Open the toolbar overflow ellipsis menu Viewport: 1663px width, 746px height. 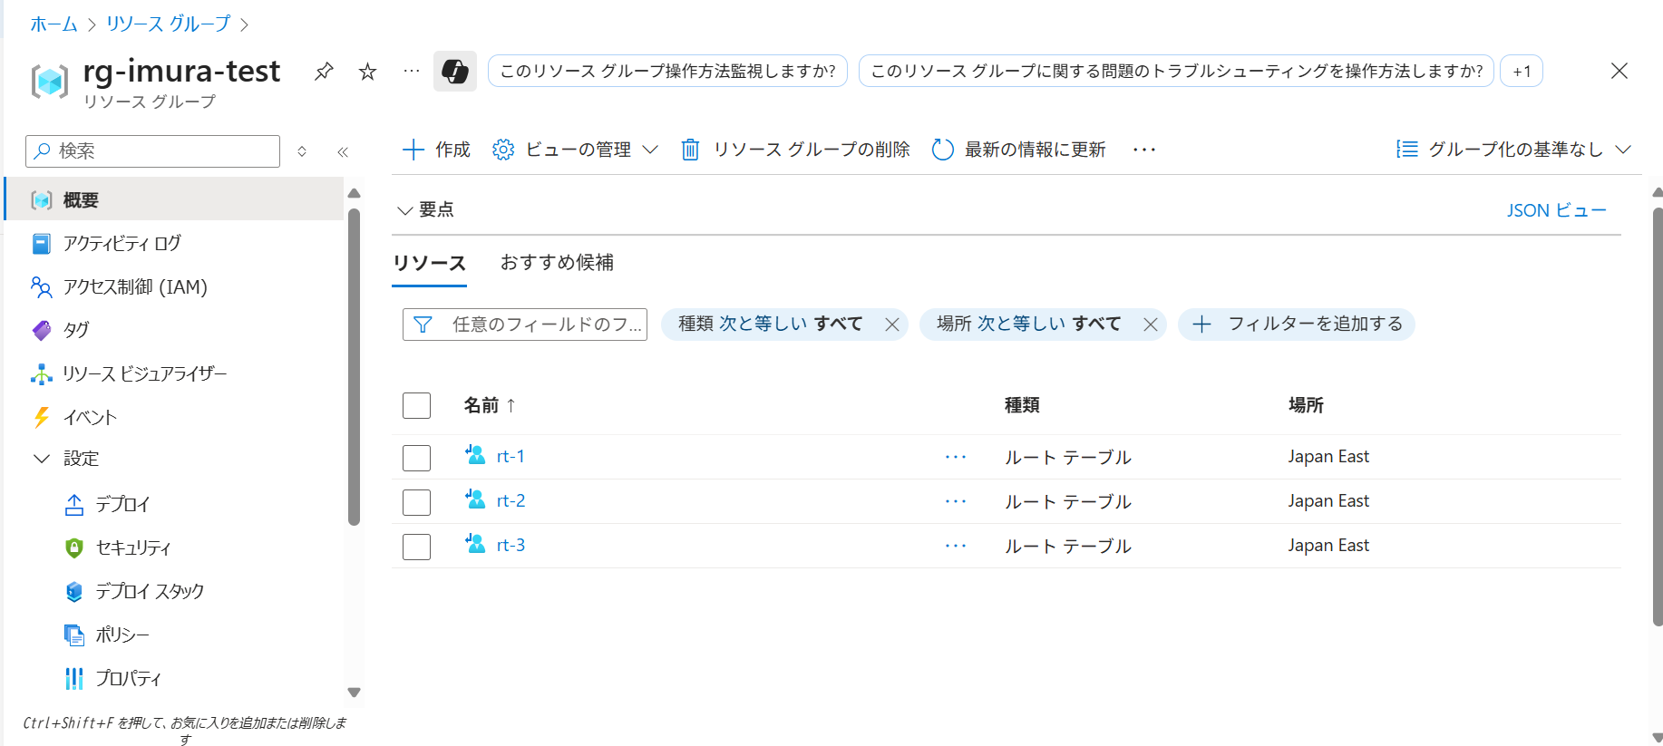pos(1144,150)
